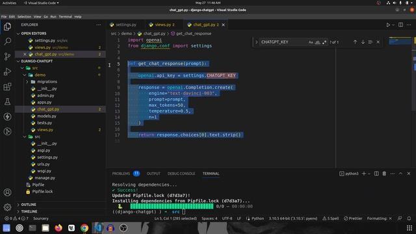Show applications grid in taskbar
The height and width of the screenshot is (234, 416).
tap(409, 228)
